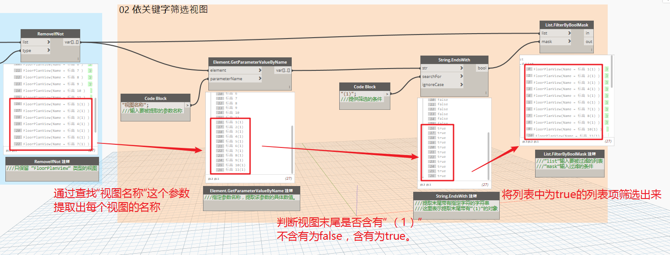Screen dimensions: 670x255
Task: Select 'Element.GetParameterValueByName 注释' note title
Action: 251,191
